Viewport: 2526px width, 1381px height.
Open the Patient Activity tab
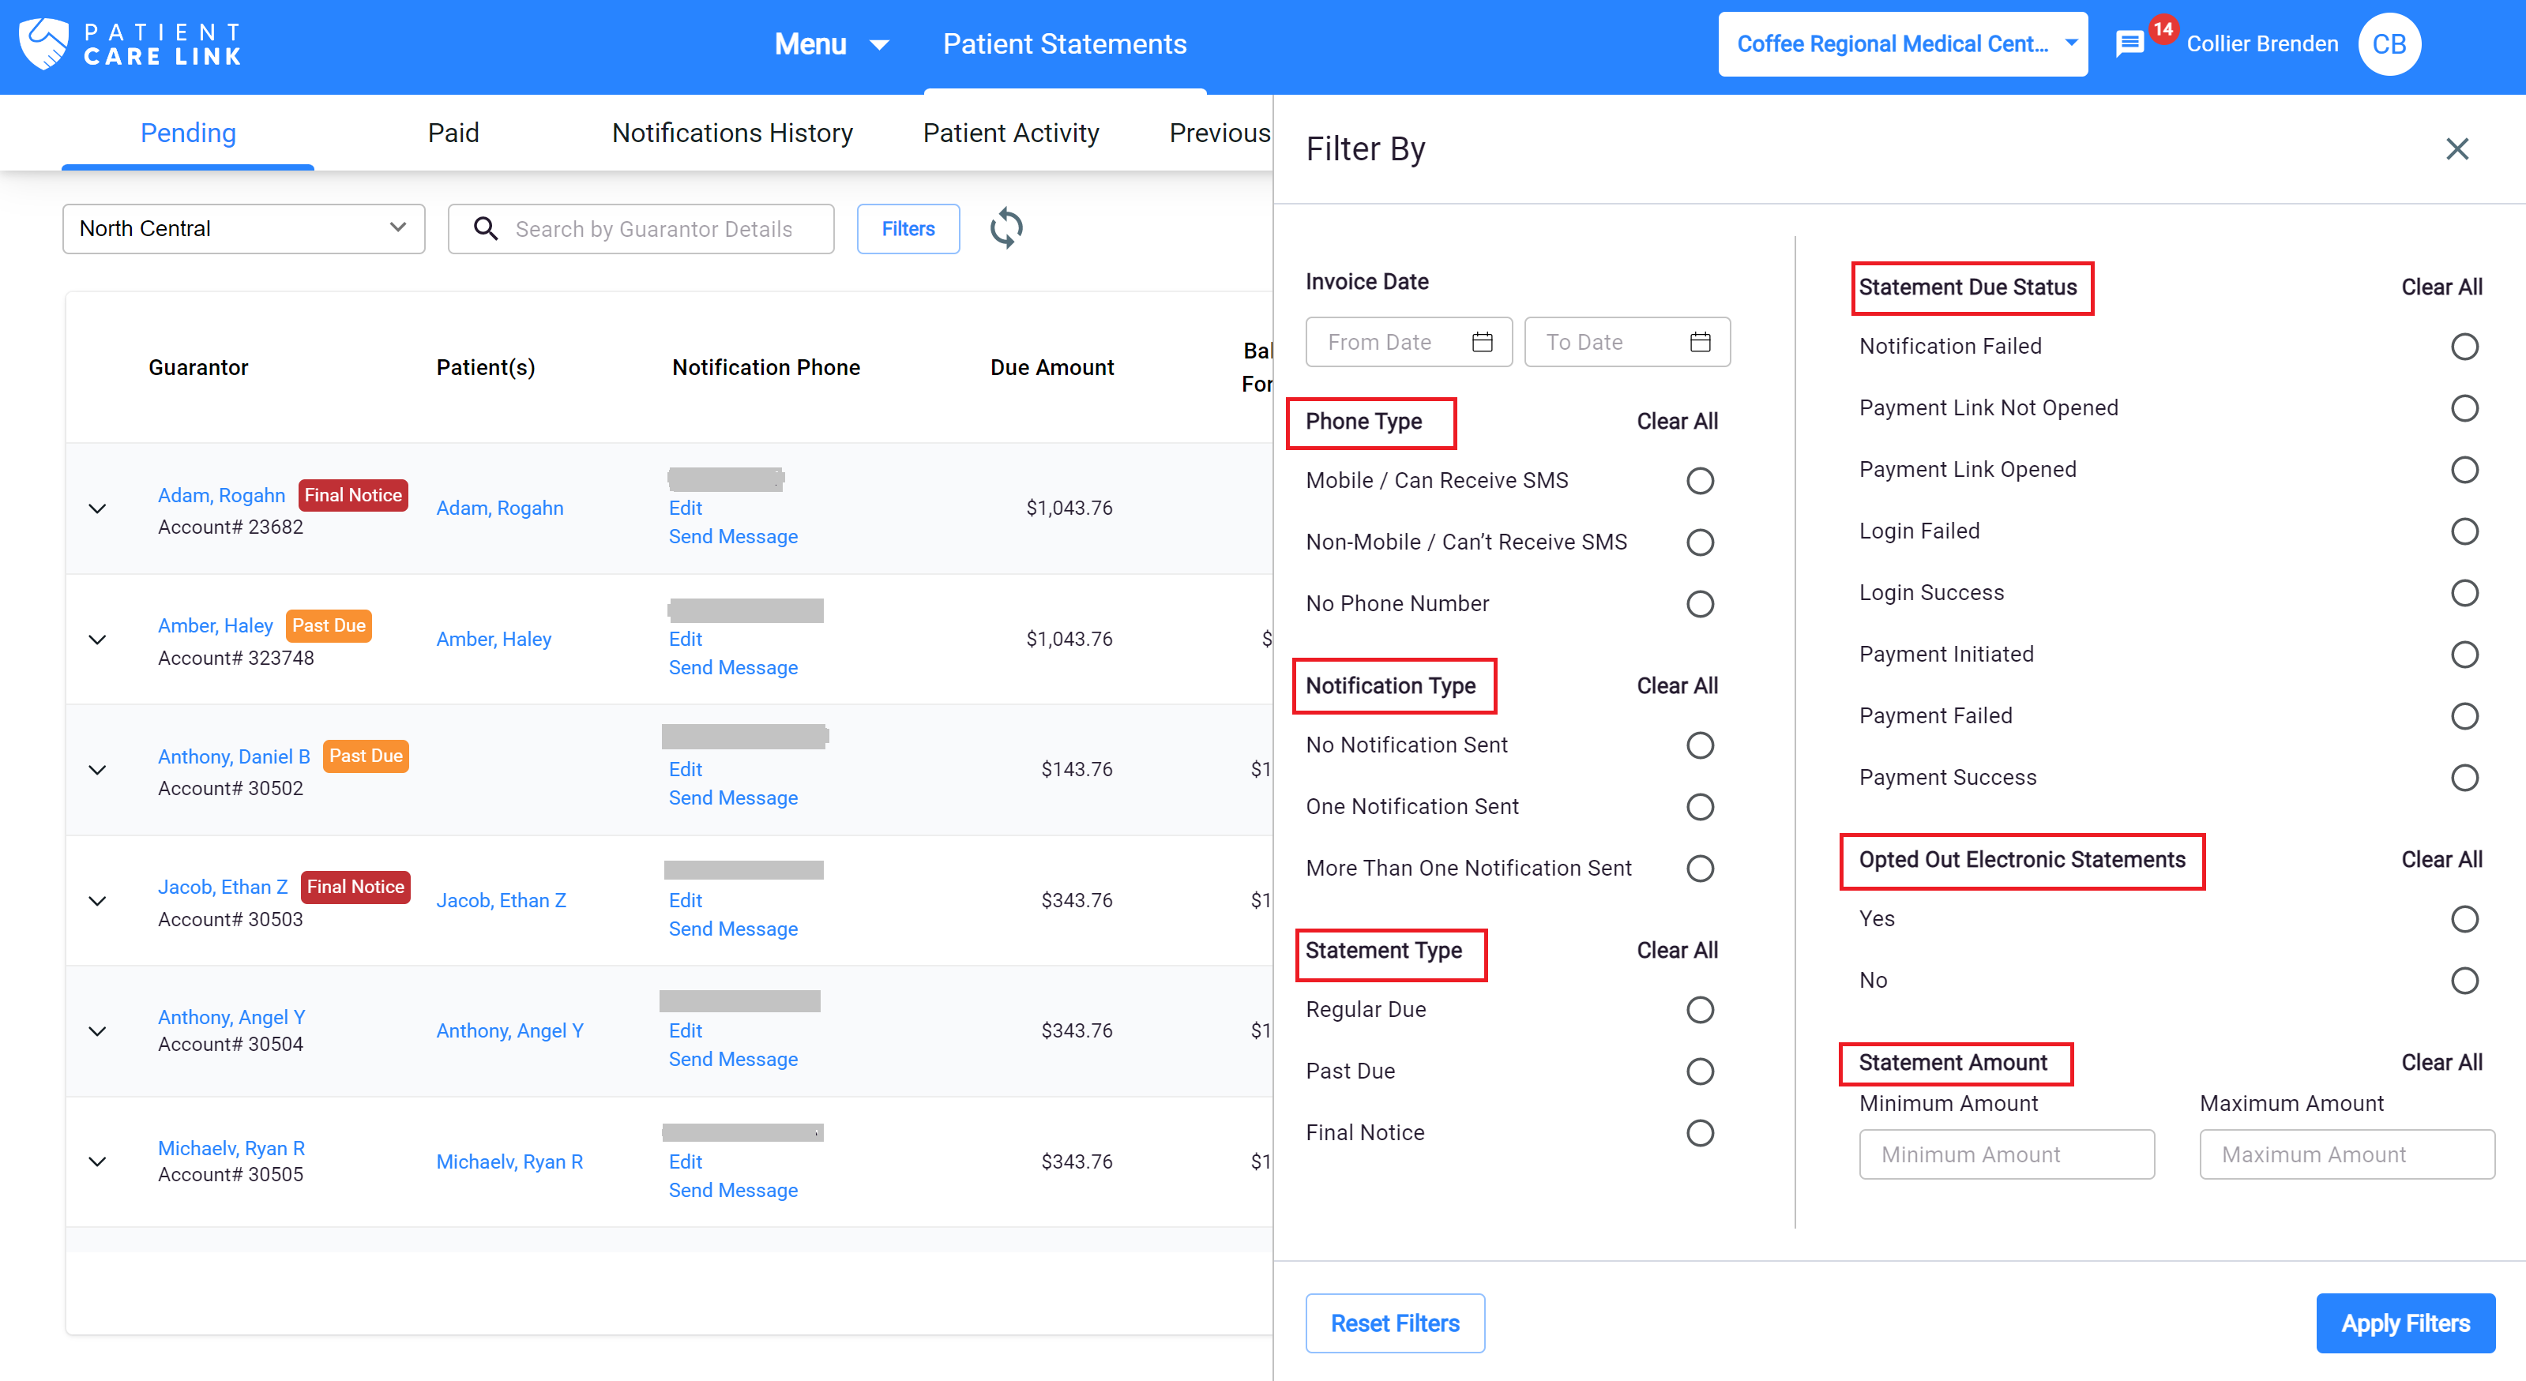tap(1011, 133)
